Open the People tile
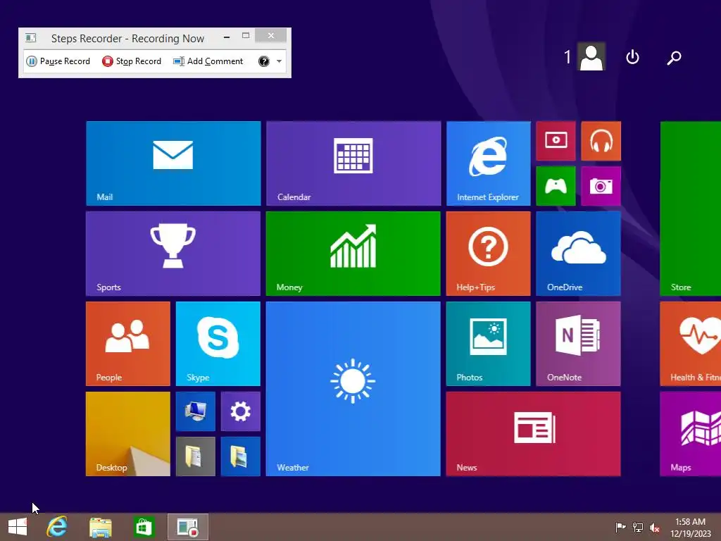The height and width of the screenshot is (541, 721). click(x=128, y=344)
